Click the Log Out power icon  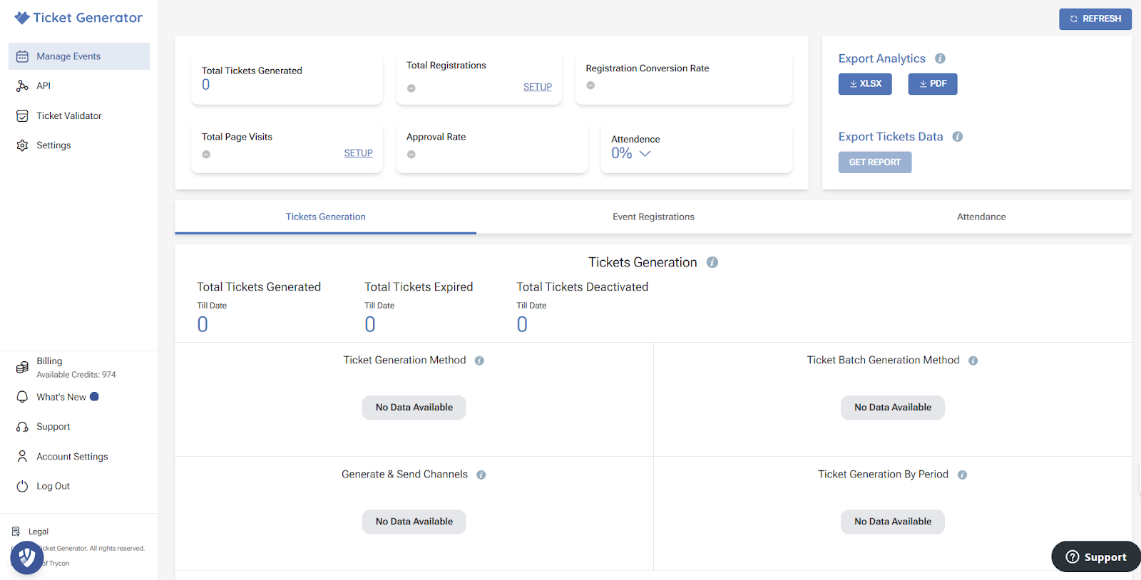point(22,487)
